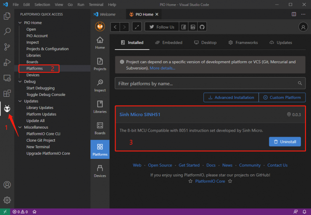This screenshot has height=215, width=311.
Task: Collapse the Miscellaneous tree section
Action: pos(20,127)
